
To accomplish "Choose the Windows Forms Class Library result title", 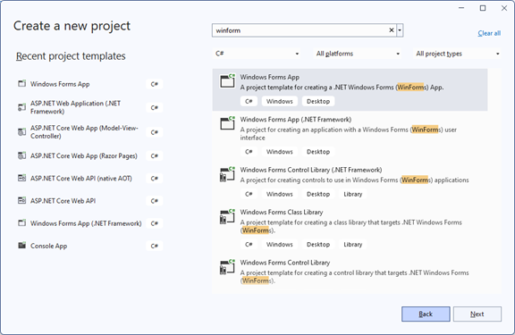I will click(x=282, y=212).
